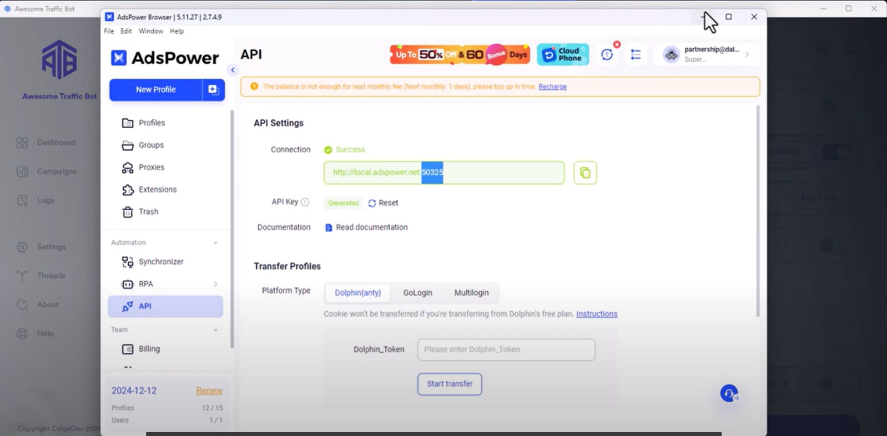Switch to the Multilogin platform tab
This screenshot has height=436, width=887.
(471, 293)
